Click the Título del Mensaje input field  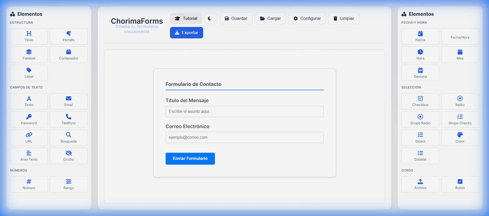244,112
